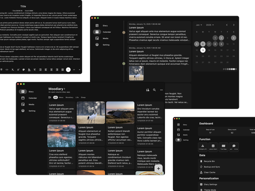Screen dimensions: 255x191
Task: Open the text color palette icon
Action: tap(23, 70)
